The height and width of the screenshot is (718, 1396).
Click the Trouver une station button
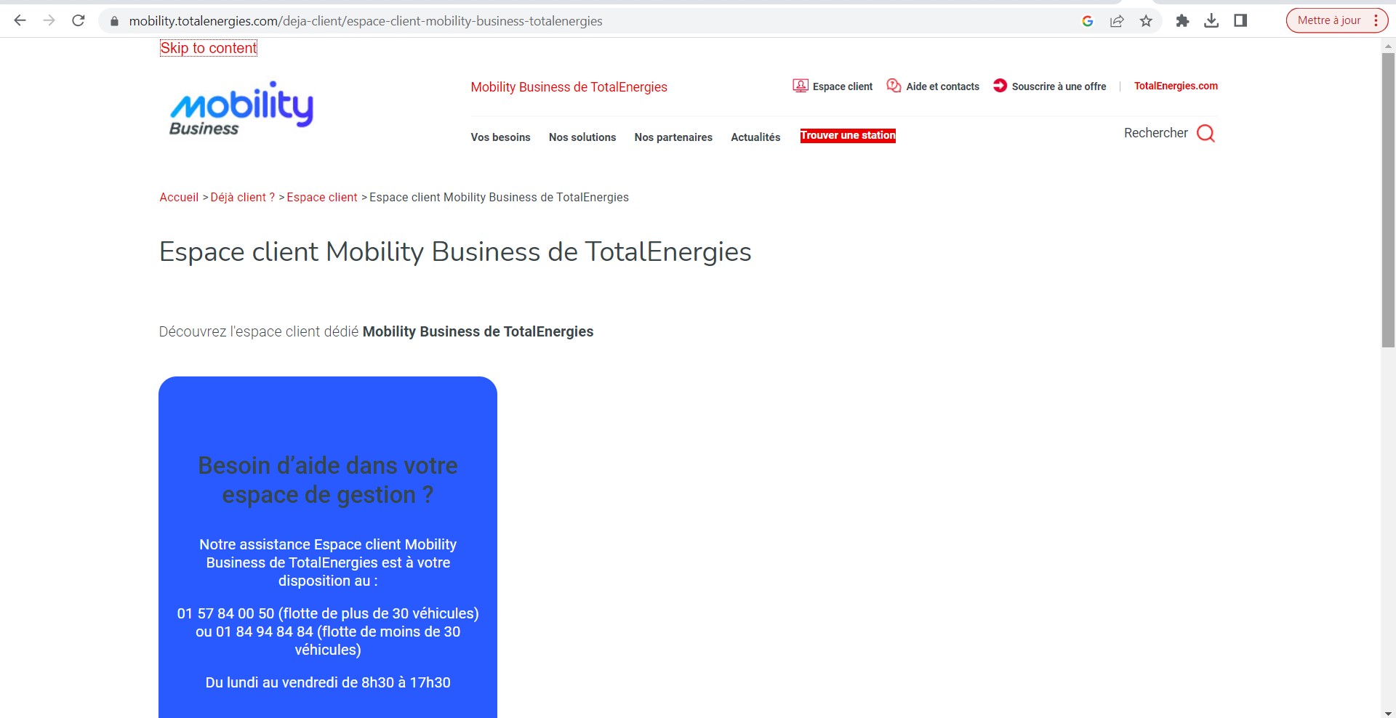[x=848, y=136]
